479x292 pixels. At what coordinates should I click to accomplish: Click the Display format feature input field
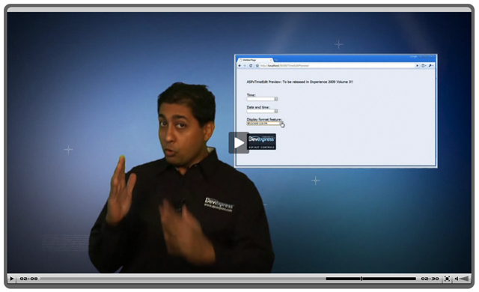pyautogui.click(x=263, y=123)
